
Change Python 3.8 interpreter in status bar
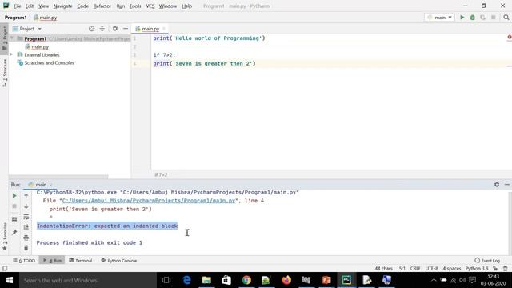[477, 269]
